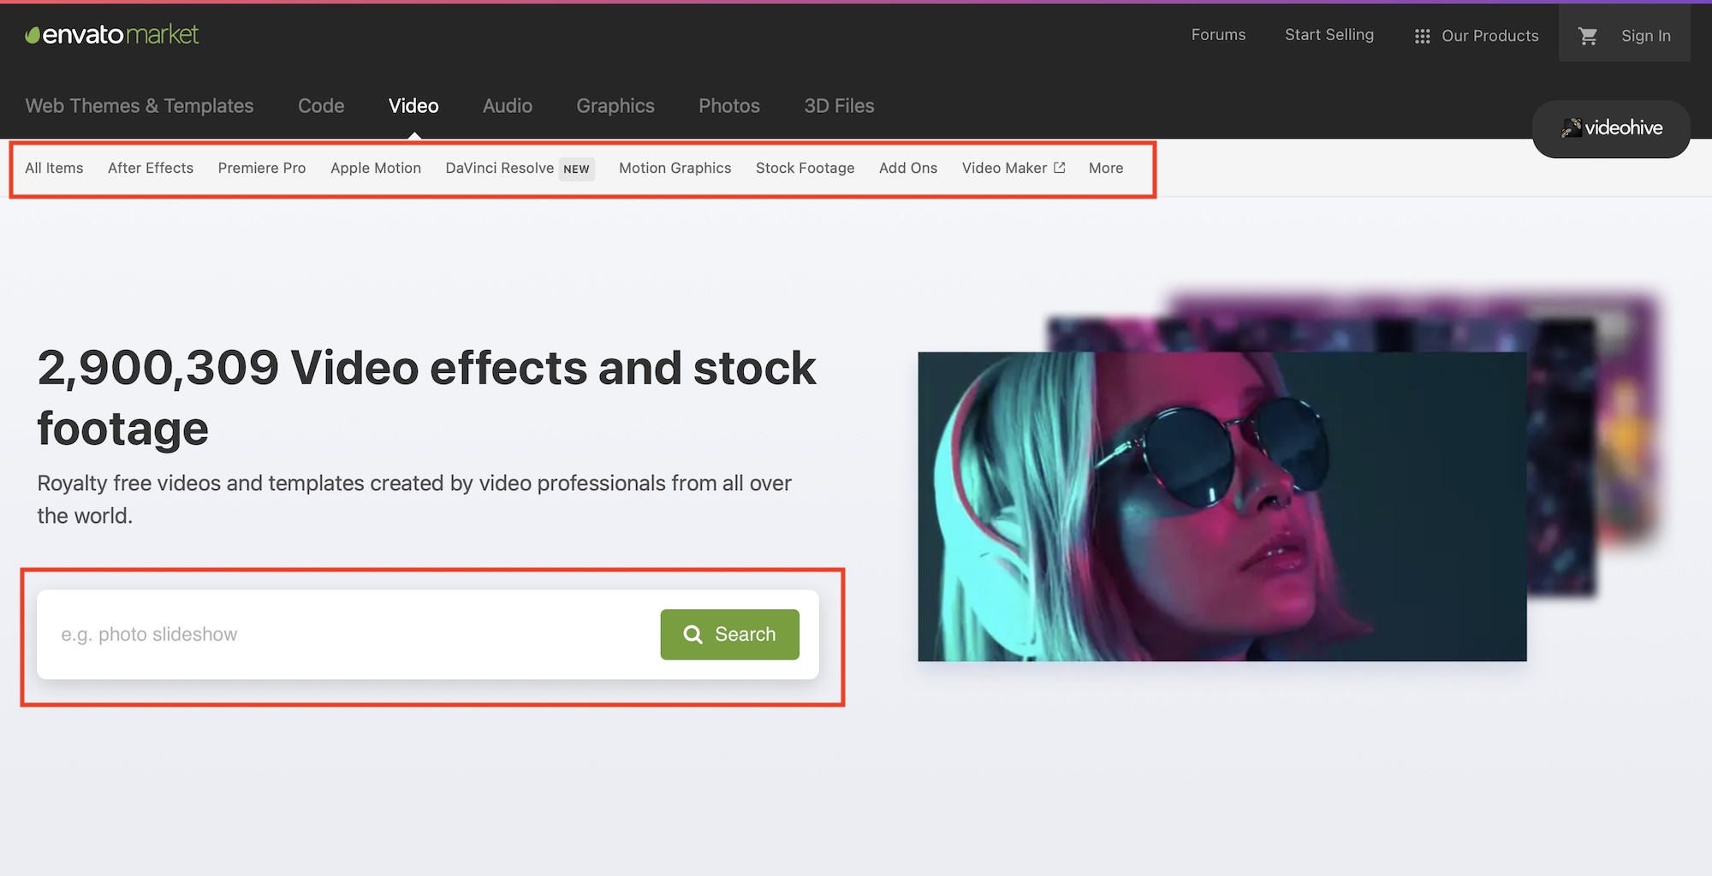This screenshot has width=1712, height=876.
Task: Open the Forums link
Action: point(1218,35)
